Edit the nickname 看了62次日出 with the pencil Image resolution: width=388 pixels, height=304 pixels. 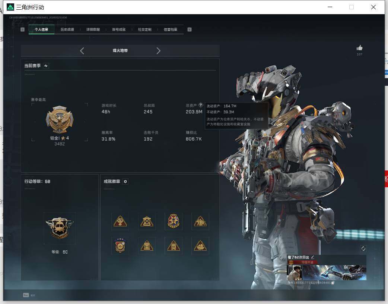point(312,257)
